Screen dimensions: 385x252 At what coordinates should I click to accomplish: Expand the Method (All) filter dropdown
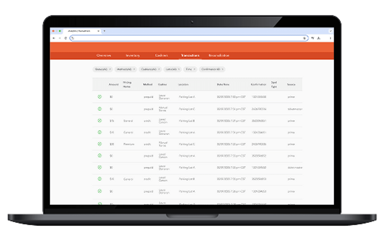125,69
